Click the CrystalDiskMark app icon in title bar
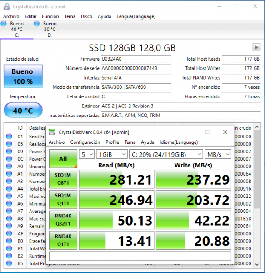The width and height of the screenshot is (265, 273). tap(52, 132)
